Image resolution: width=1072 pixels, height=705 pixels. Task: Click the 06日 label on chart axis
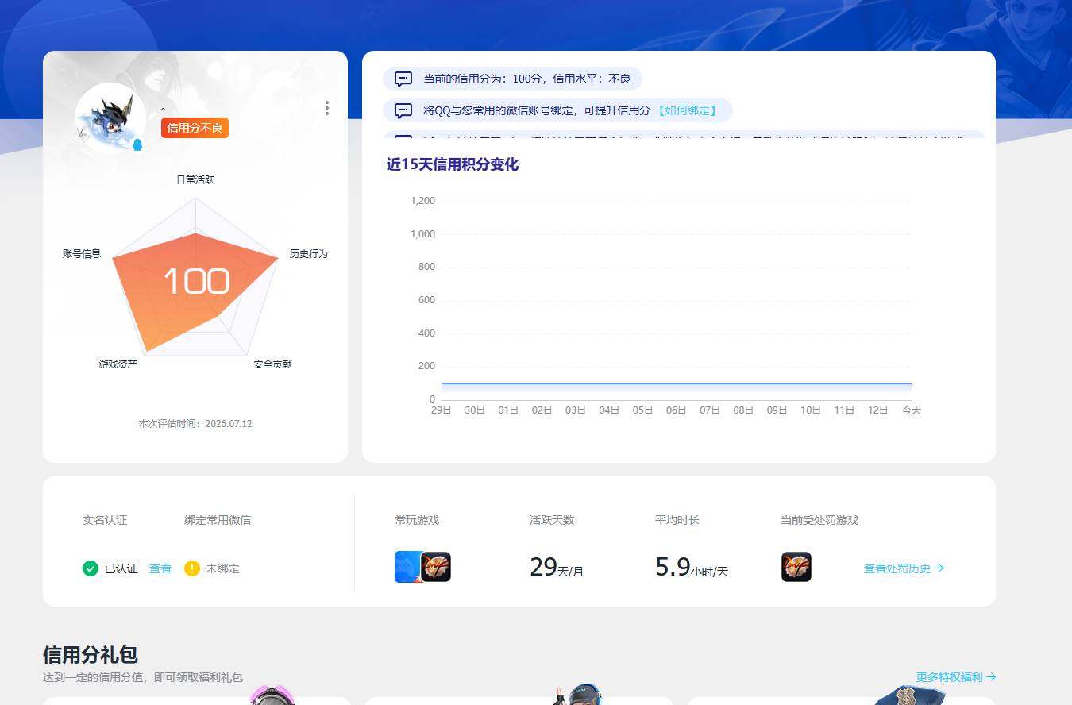[677, 410]
